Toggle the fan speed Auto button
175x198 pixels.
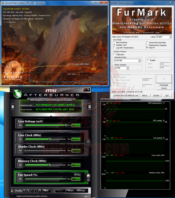click(77, 175)
